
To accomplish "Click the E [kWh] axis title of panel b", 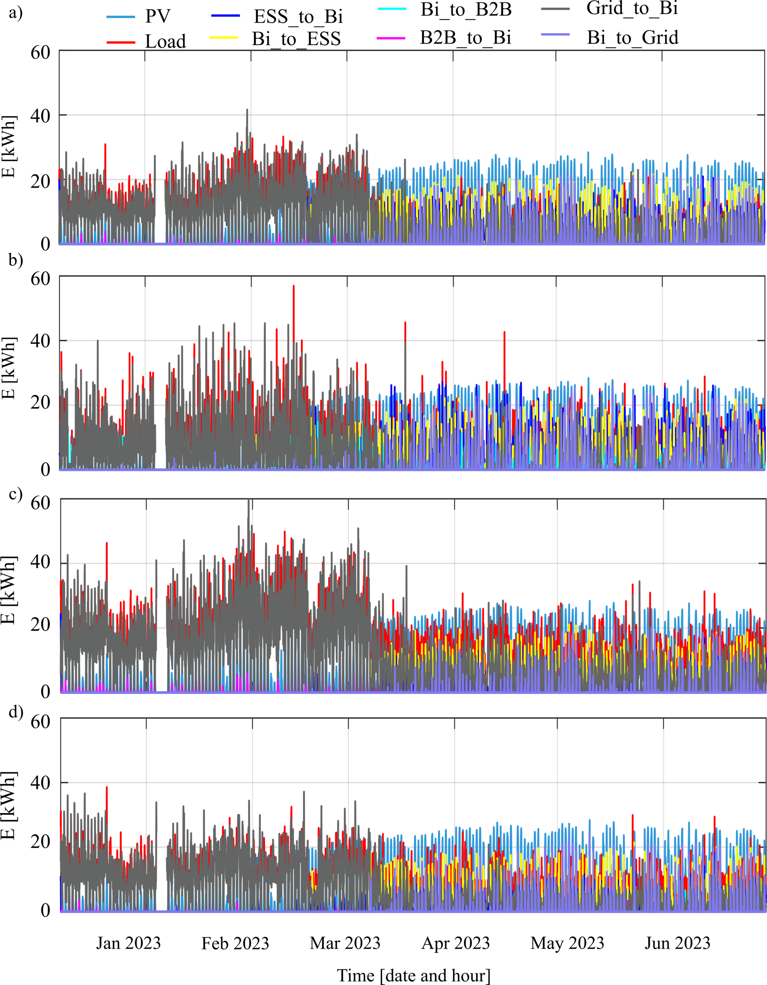I will point(9,368).
